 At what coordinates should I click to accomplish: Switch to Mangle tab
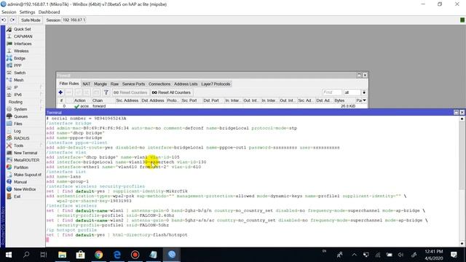pyautogui.click(x=100, y=84)
